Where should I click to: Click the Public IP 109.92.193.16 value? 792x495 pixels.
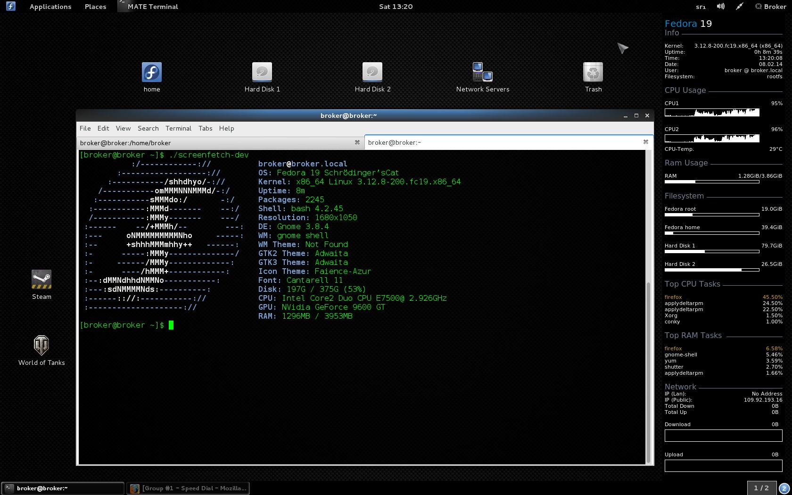coord(763,400)
